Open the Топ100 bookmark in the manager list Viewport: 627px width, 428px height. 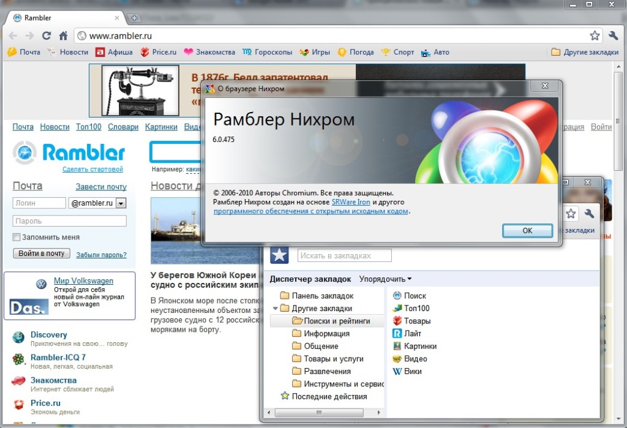(411, 308)
